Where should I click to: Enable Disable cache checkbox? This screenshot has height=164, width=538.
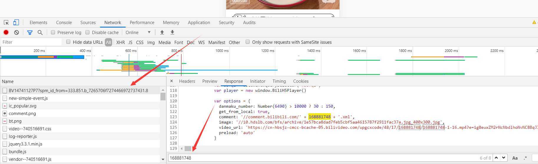[87, 32]
